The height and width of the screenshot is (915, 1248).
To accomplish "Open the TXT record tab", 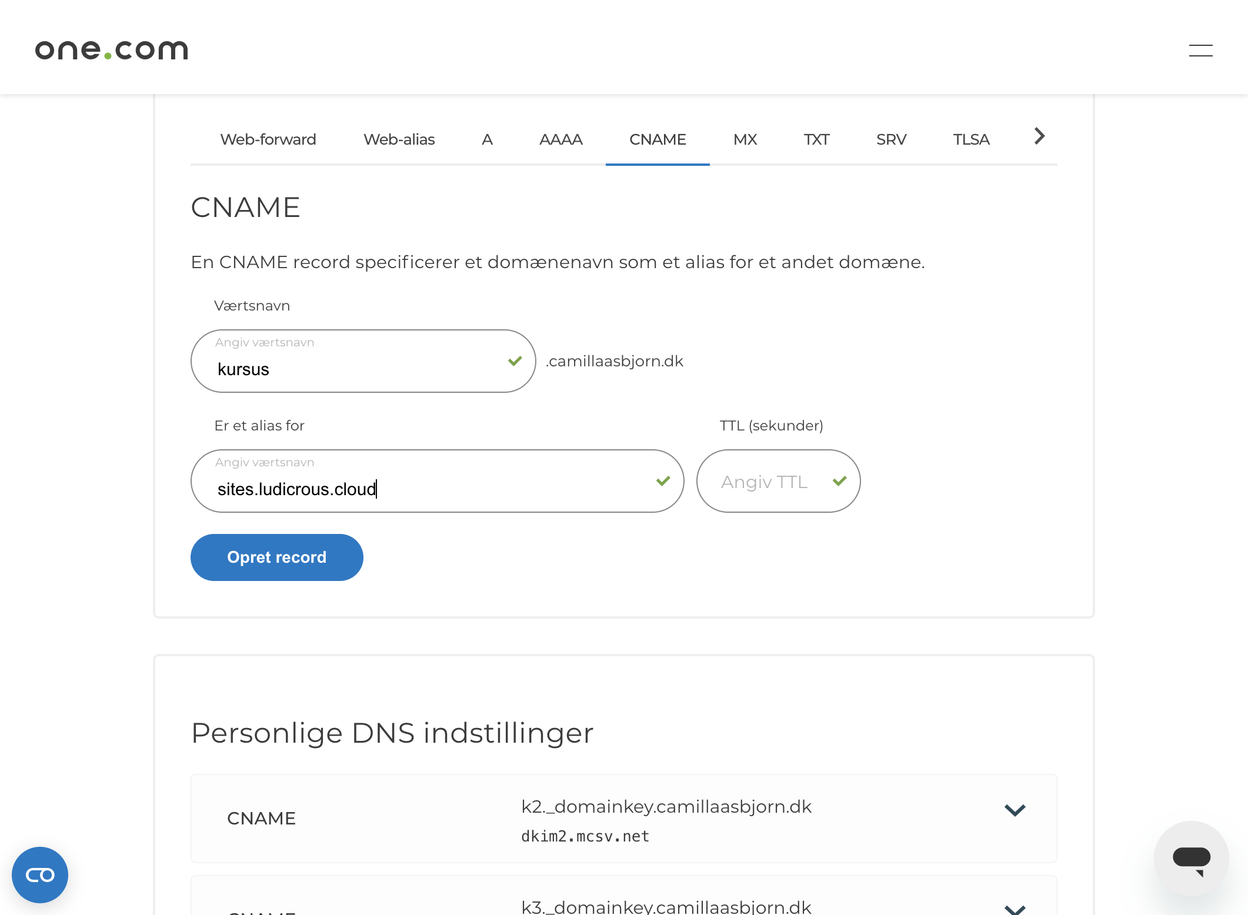I will tap(816, 139).
